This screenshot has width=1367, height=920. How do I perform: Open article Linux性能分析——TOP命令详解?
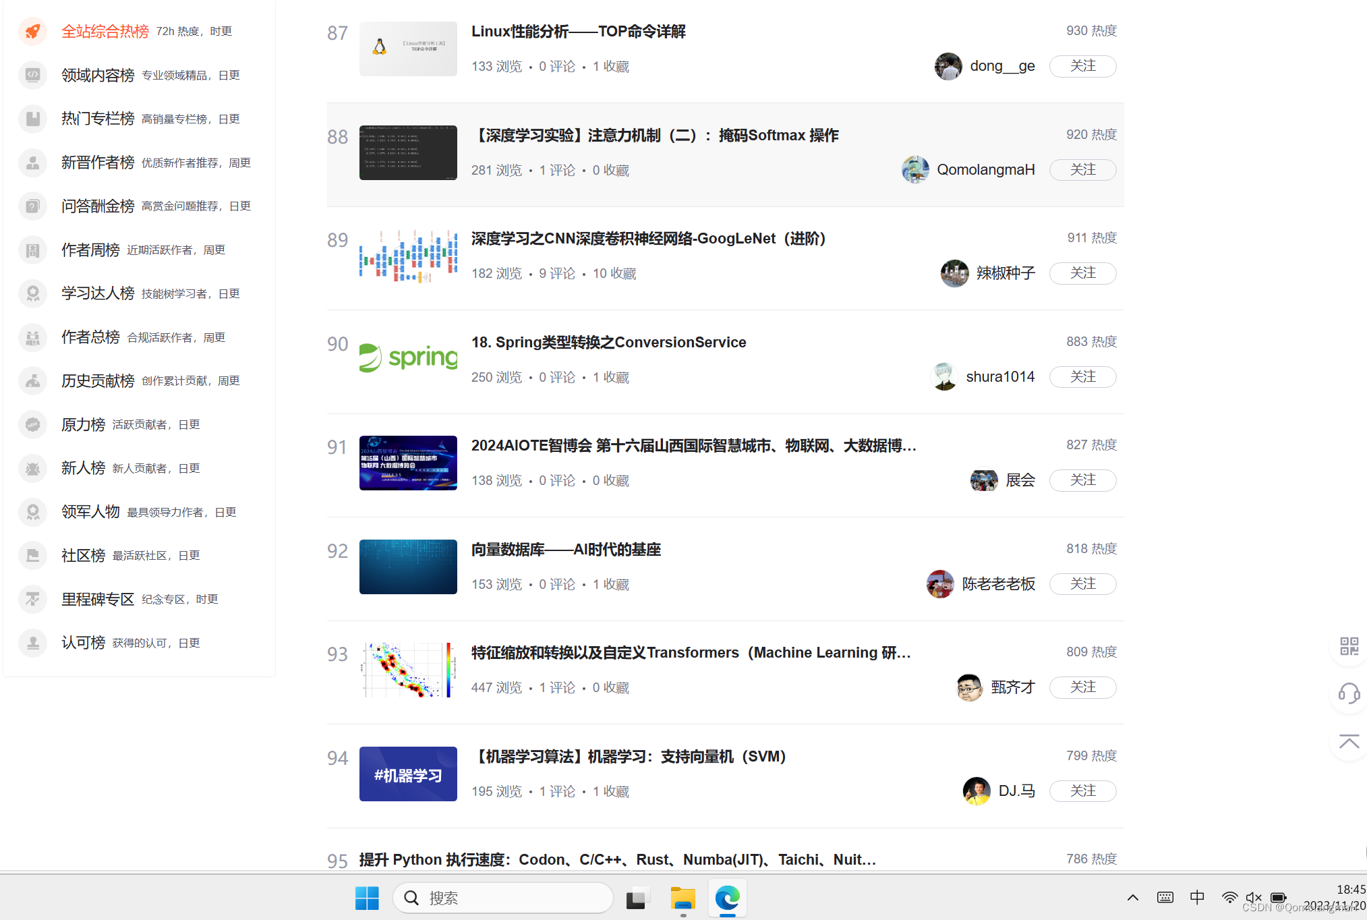click(x=578, y=32)
